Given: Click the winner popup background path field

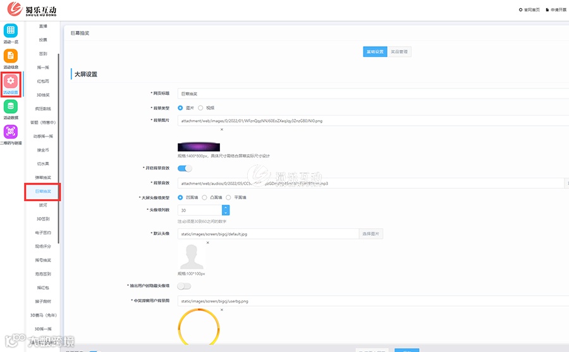Looking at the screenshot, I should [x=373, y=301].
